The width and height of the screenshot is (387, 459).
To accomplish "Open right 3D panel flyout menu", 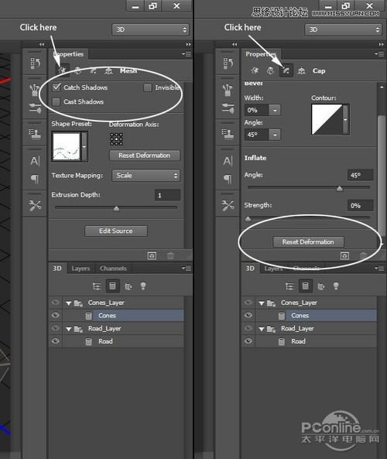I will (379, 268).
